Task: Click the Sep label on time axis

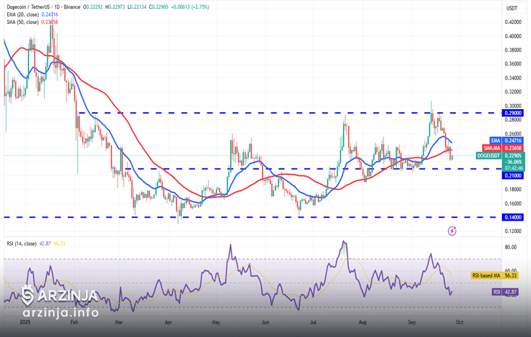Action: (412, 321)
